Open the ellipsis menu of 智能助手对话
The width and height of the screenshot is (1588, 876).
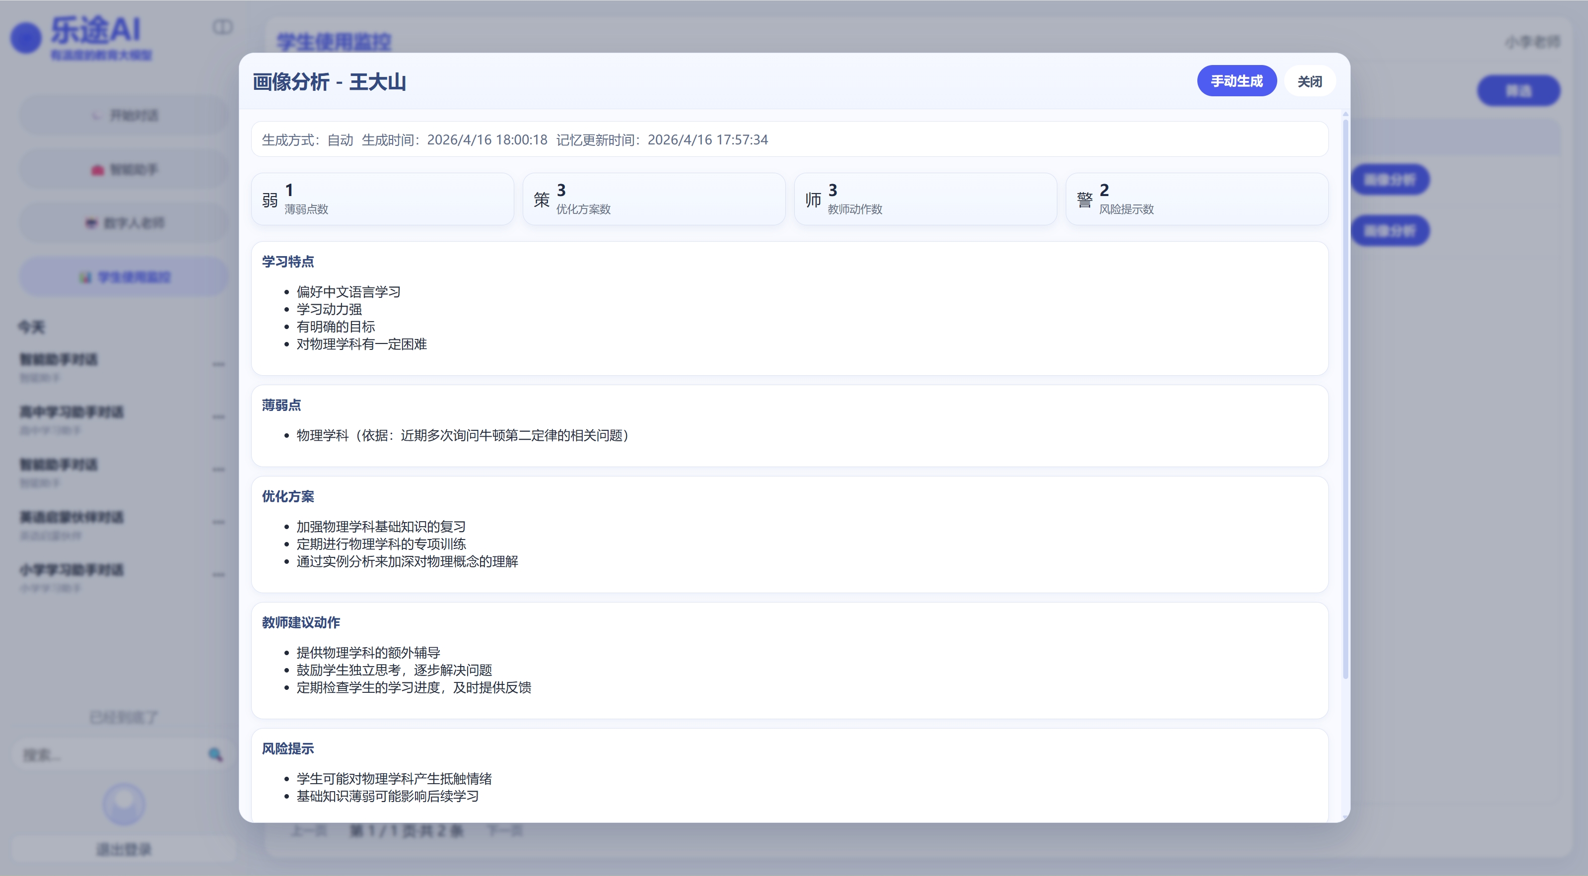click(219, 364)
